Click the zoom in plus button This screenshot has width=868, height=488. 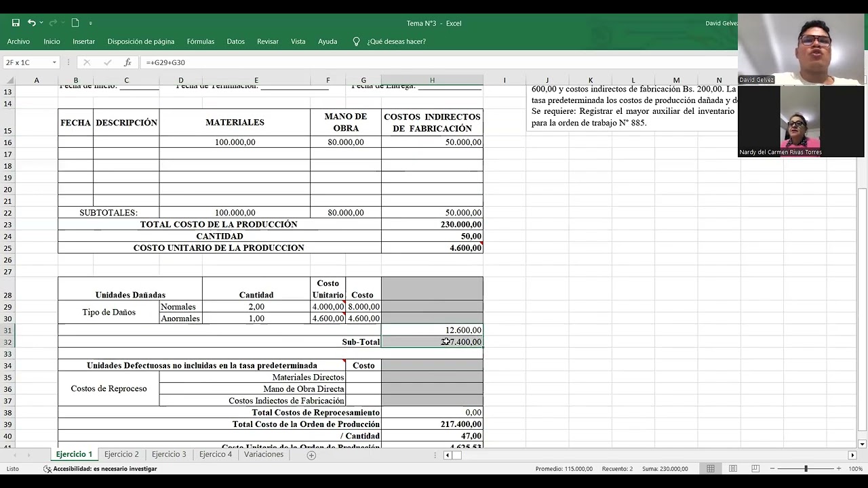click(x=839, y=468)
